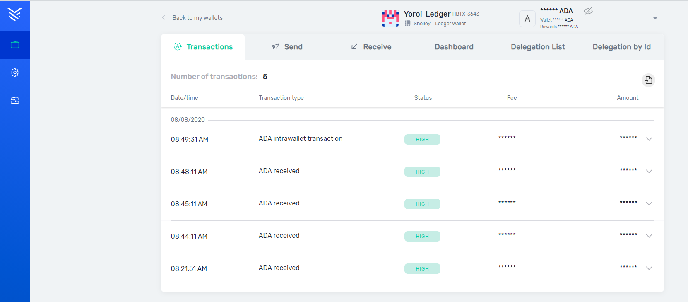Screen dimensions: 688x302
Task: Click HIGH status badge of 08:45:11 transaction
Action: point(422,204)
